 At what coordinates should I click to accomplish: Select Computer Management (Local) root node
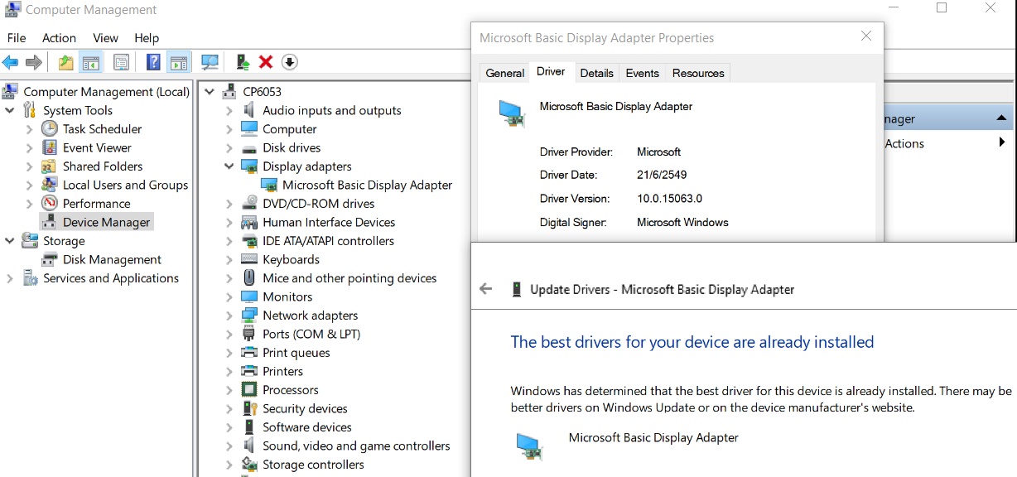106,92
